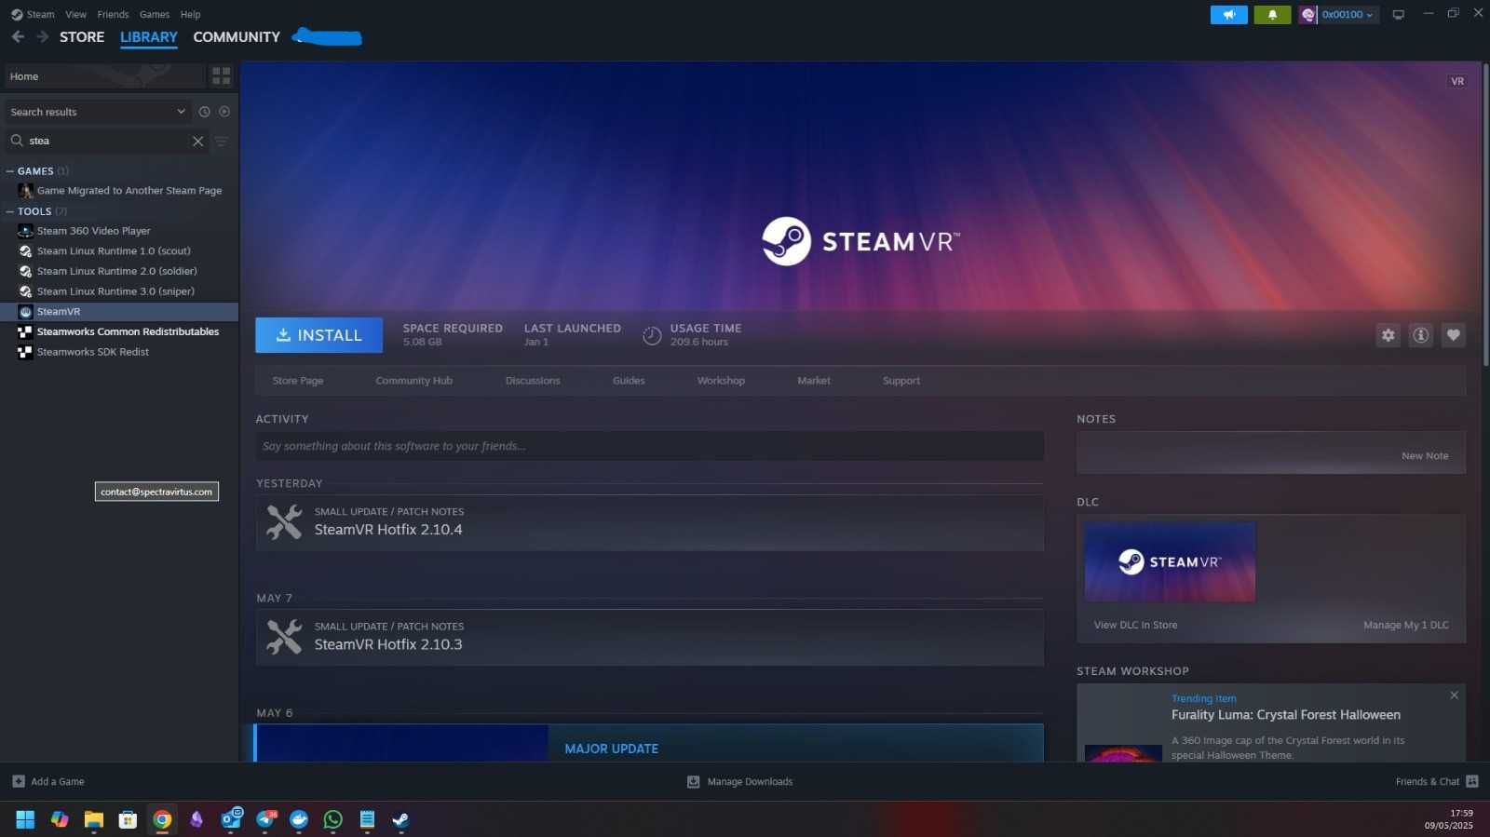Open the View menu

coord(75,15)
